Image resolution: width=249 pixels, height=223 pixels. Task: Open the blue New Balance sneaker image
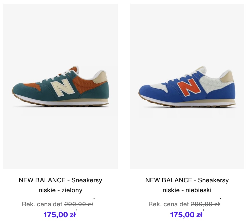pos(187,86)
